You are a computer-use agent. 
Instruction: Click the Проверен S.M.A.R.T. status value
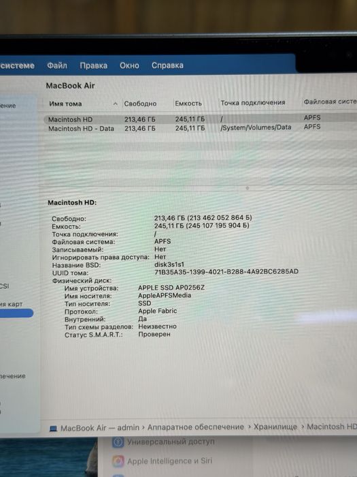pos(154,334)
